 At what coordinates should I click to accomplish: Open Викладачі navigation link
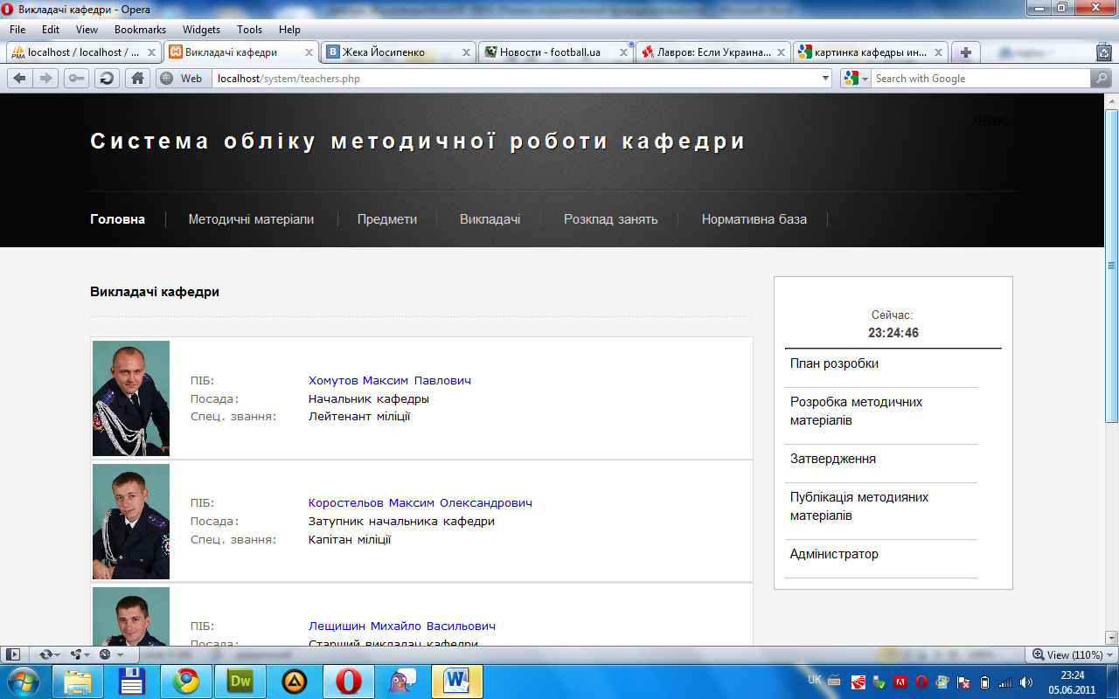tap(490, 219)
